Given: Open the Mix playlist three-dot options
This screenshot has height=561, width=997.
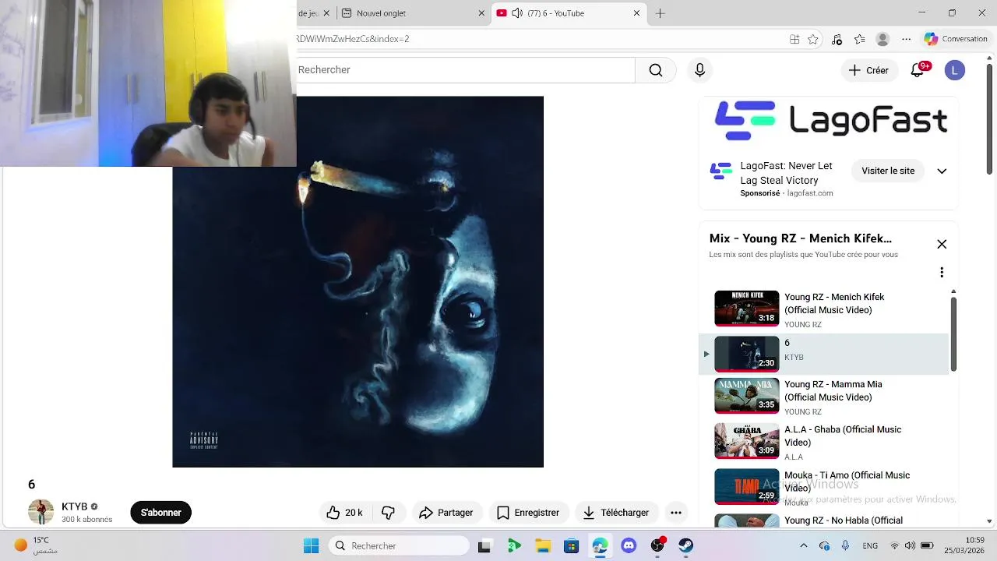Looking at the screenshot, I should tap(942, 273).
